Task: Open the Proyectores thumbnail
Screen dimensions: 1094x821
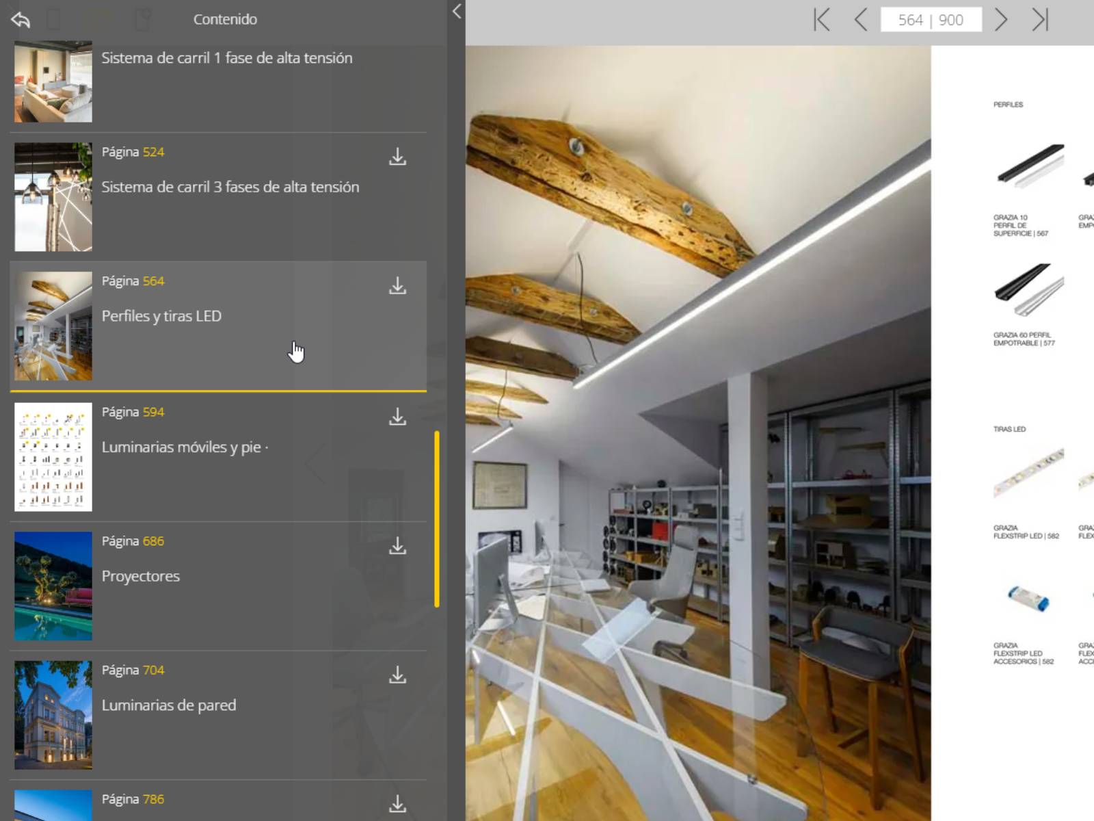Action: [53, 586]
